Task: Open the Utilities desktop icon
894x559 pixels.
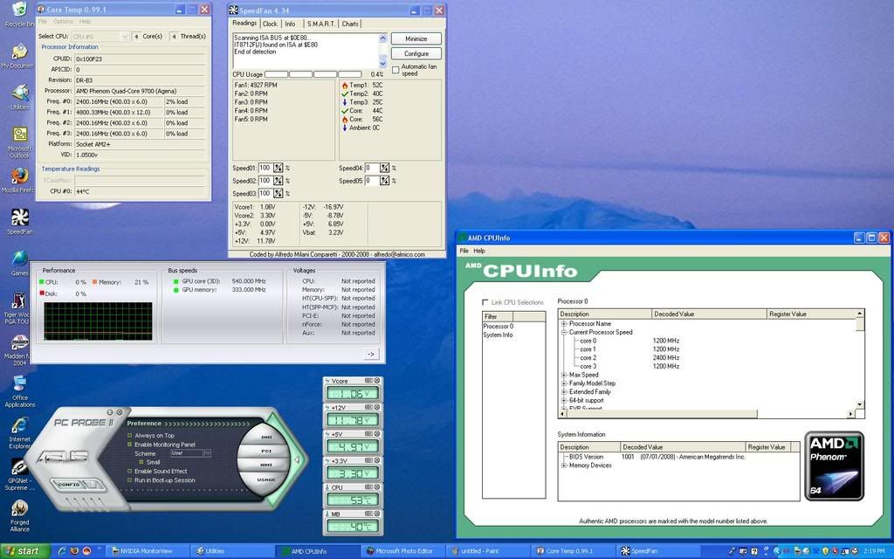Action: click(20, 93)
